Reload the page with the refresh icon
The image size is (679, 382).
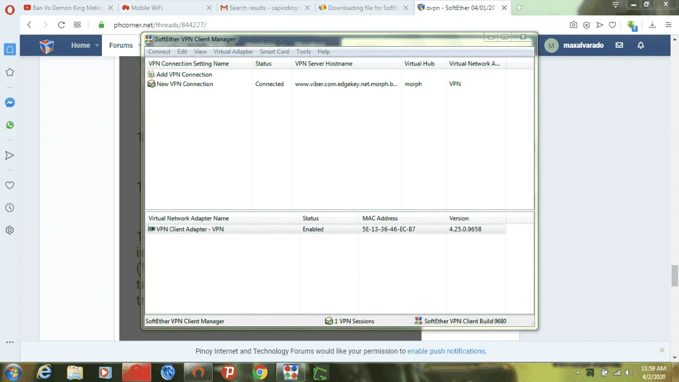61,25
